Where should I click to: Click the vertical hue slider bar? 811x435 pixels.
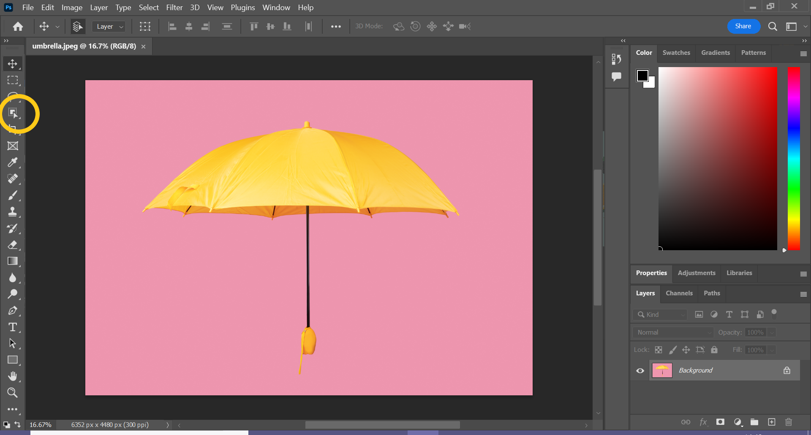pyautogui.click(x=794, y=159)
